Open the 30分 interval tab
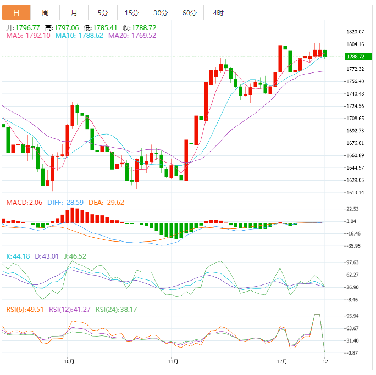The height and width of the screenshot is (375, 376). (x=161, y=13)
